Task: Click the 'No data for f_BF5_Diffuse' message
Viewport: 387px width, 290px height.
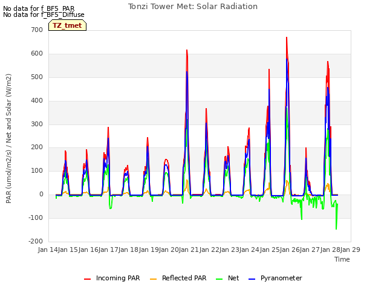Action: 44,14
